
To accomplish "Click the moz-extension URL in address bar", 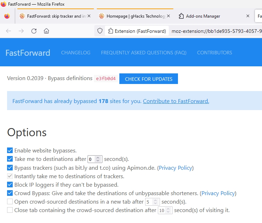I will tap(217, 31).
